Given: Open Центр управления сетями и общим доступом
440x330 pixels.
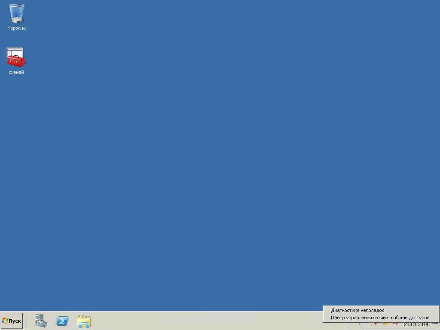Looking at the screenshot, I should [x=380, y=318].
